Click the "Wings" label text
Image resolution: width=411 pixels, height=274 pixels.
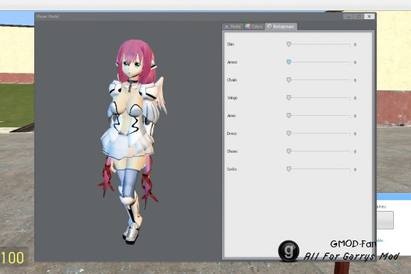point(232,98)
